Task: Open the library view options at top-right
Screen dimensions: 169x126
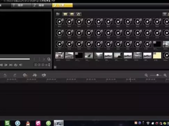Action: (x=165, y=14)
